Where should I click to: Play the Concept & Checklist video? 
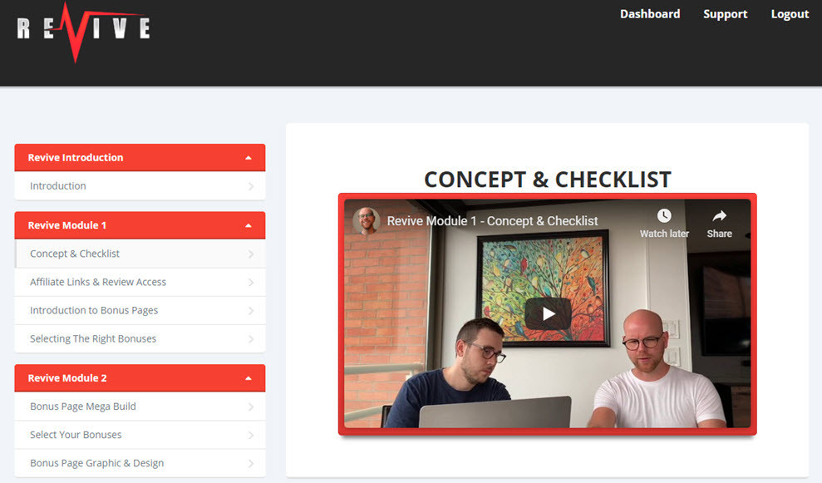tap(548, 313)
